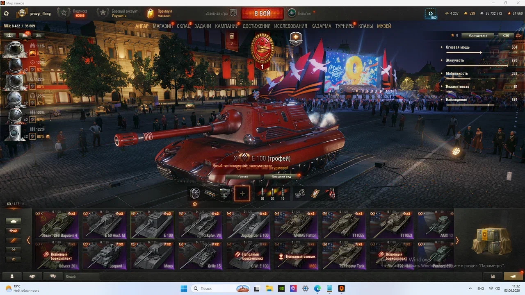The width and height of the screenshot is (525, 295).
Task: Click the Исследовать button
Action: [x=477, y=35]
